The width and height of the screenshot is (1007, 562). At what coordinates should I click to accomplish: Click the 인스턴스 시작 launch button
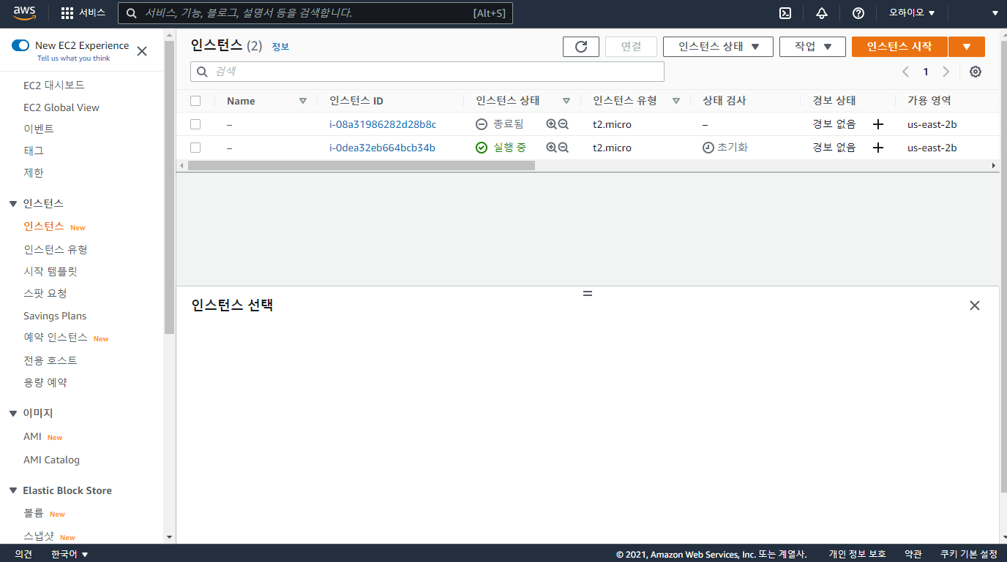click(899, 47)
